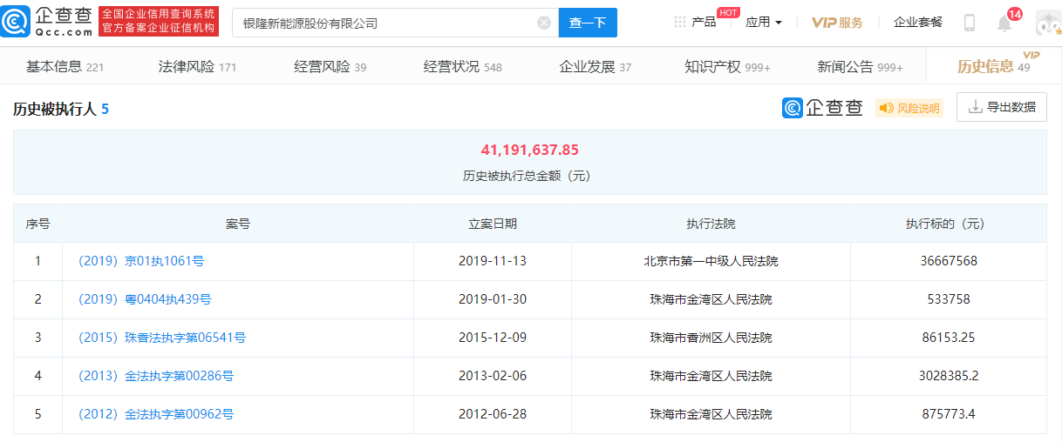Open the notification bell with 14 alerts
Image resolution: width=1062 pixels, height=442 pixels.
[x=1004, y=23]
